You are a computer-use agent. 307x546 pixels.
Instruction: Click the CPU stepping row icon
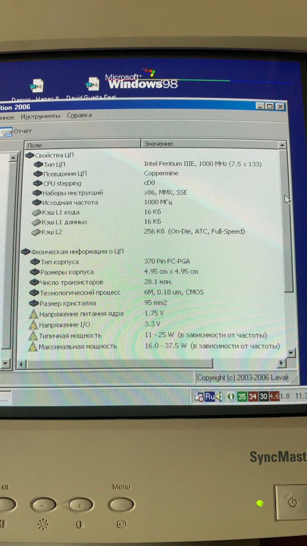pyautogui.click(x=37, y=183)
